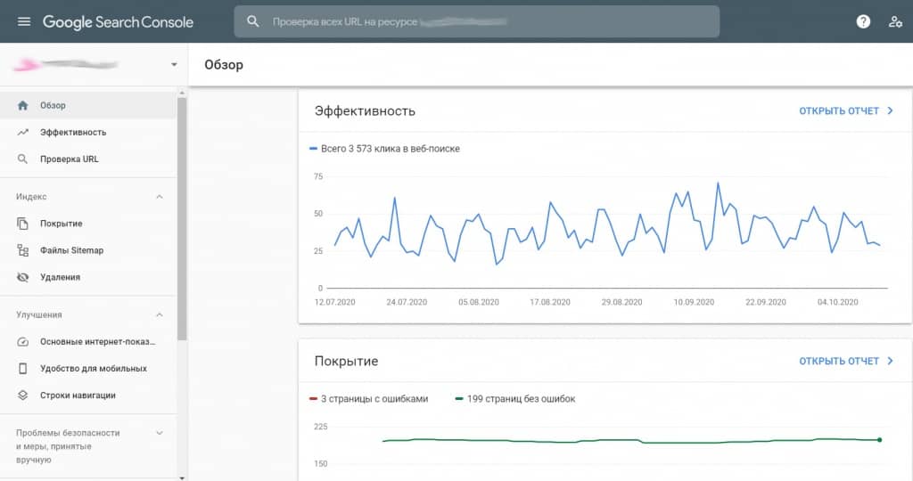Viewport: 913px width, 481px height.
Task: Collapse the Индекс section
Action: click(x=160, y=197)
